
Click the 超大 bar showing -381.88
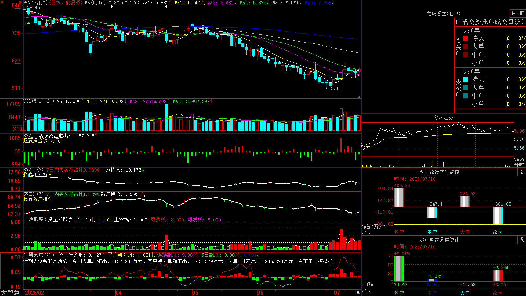498,215
